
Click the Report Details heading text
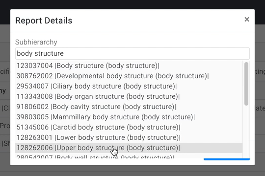(x=44, y=21)
